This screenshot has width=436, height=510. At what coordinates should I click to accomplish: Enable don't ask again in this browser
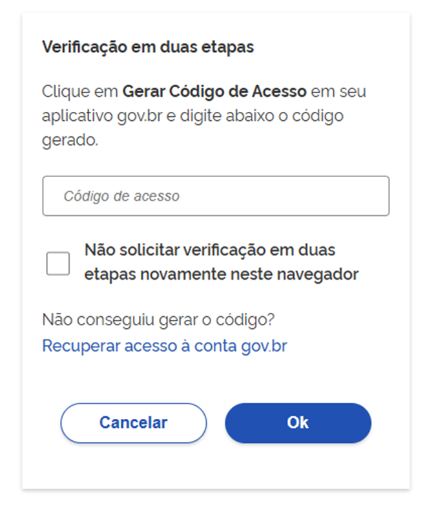(x=58, y=263)
